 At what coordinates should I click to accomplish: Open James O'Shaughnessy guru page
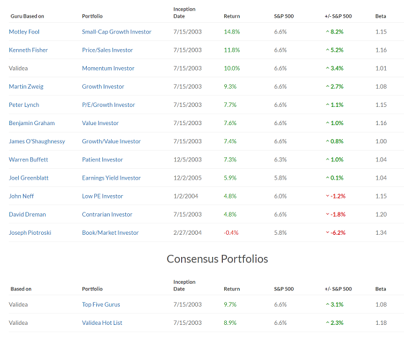(37, 141)
